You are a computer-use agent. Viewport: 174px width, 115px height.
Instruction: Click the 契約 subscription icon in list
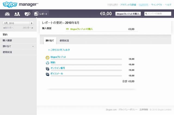click(x=48, y=63)
